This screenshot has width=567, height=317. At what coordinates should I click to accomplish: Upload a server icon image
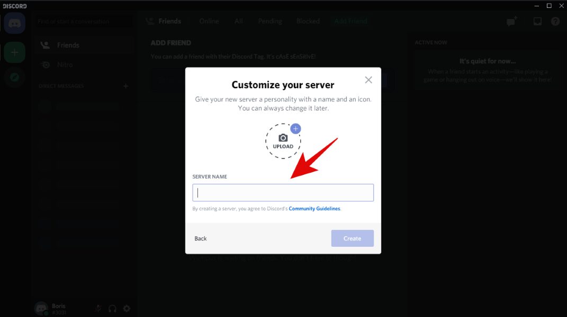pyautogui.click(x=283, y=141)
